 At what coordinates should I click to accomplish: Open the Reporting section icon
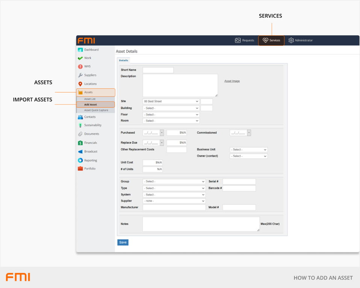point(80,160)
